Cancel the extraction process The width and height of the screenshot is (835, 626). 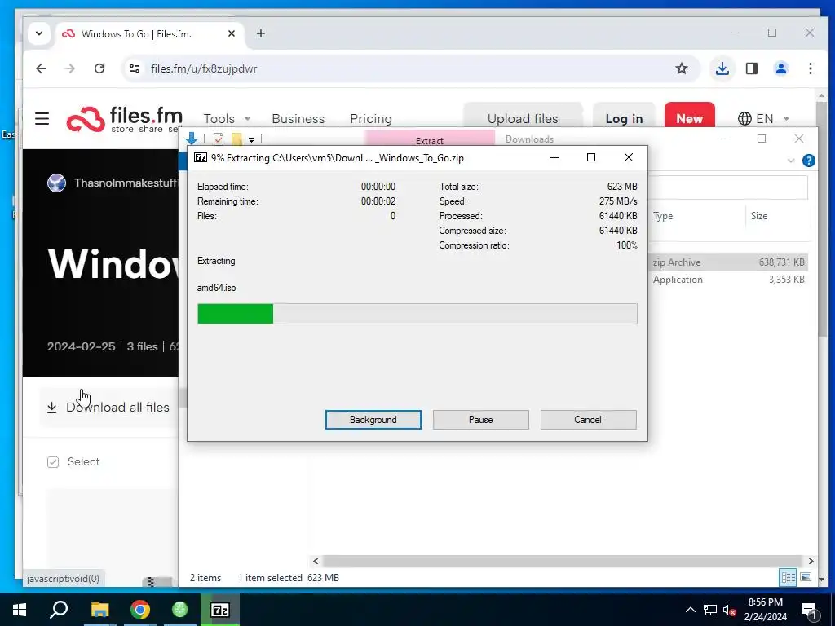(588, 420)
